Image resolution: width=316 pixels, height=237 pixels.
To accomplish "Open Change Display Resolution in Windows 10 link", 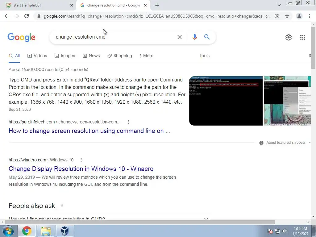I will coord(81,169).
